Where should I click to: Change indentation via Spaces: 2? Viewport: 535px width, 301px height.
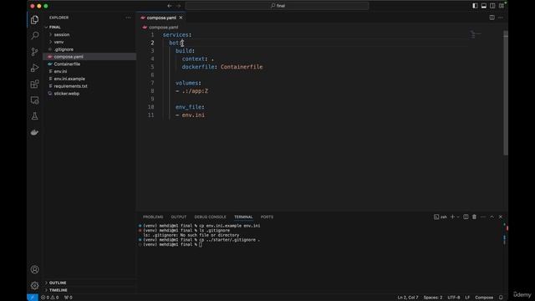(433, 298)
